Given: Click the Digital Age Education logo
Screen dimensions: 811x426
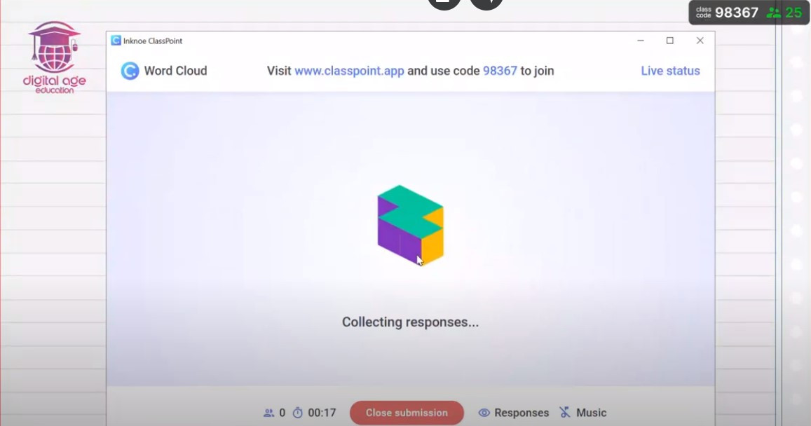Looking at the screenshot, I should click(x=54, y=57).
